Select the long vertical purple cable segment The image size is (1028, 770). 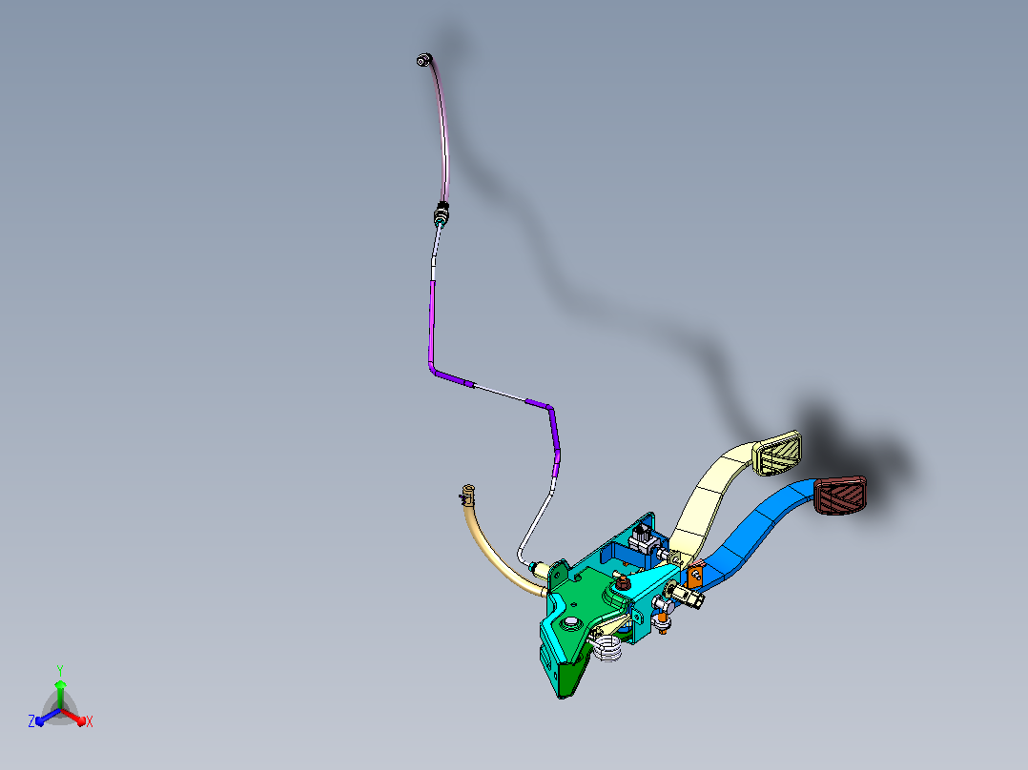(432, 322)
